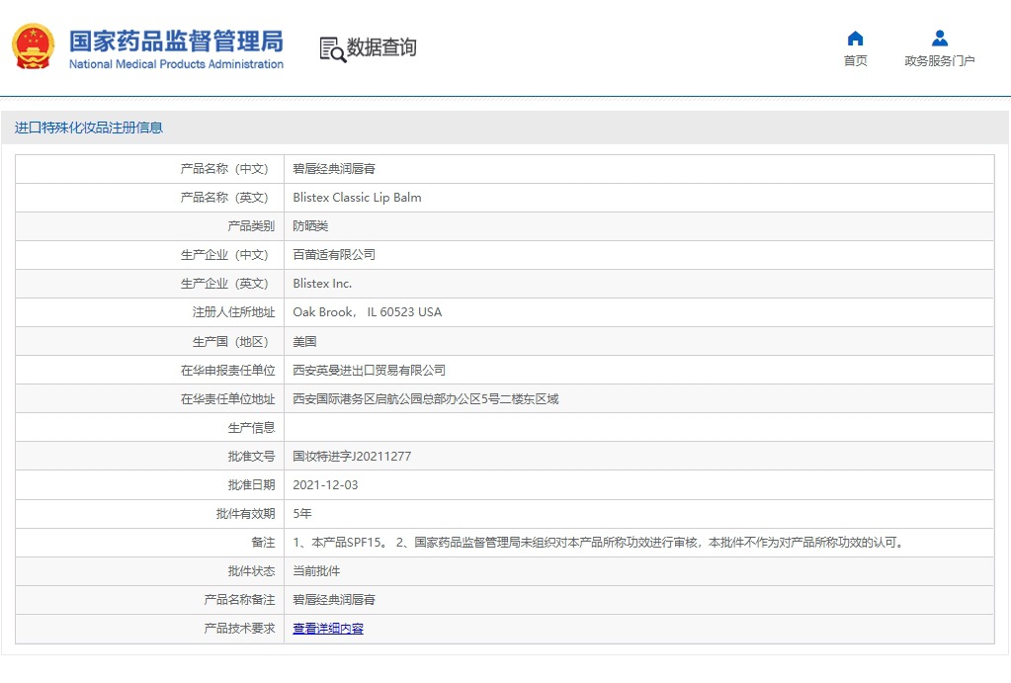The height and width of the screenshot is (683, 1011).
Task: Click the 进口特殊化妆品注册信息 section header
Action: click(89, 128)
